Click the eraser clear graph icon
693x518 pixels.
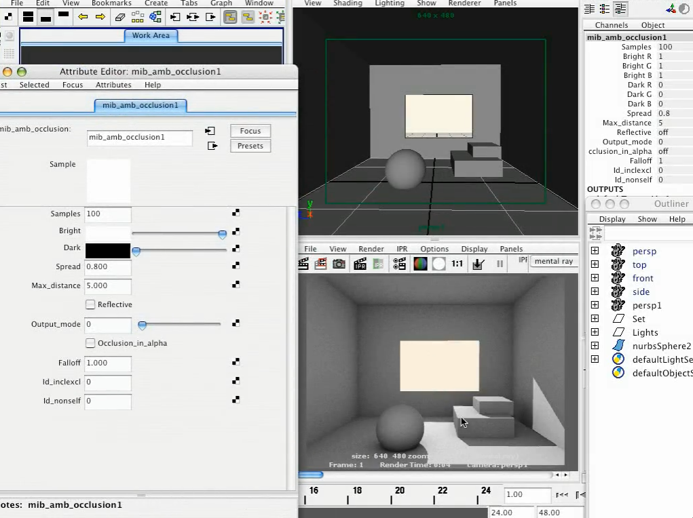coord(119,17)
